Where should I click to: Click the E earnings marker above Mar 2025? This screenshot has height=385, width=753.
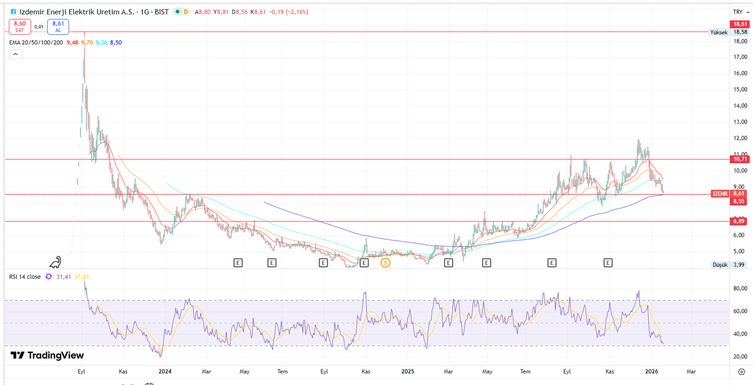(x=448, y=263)
